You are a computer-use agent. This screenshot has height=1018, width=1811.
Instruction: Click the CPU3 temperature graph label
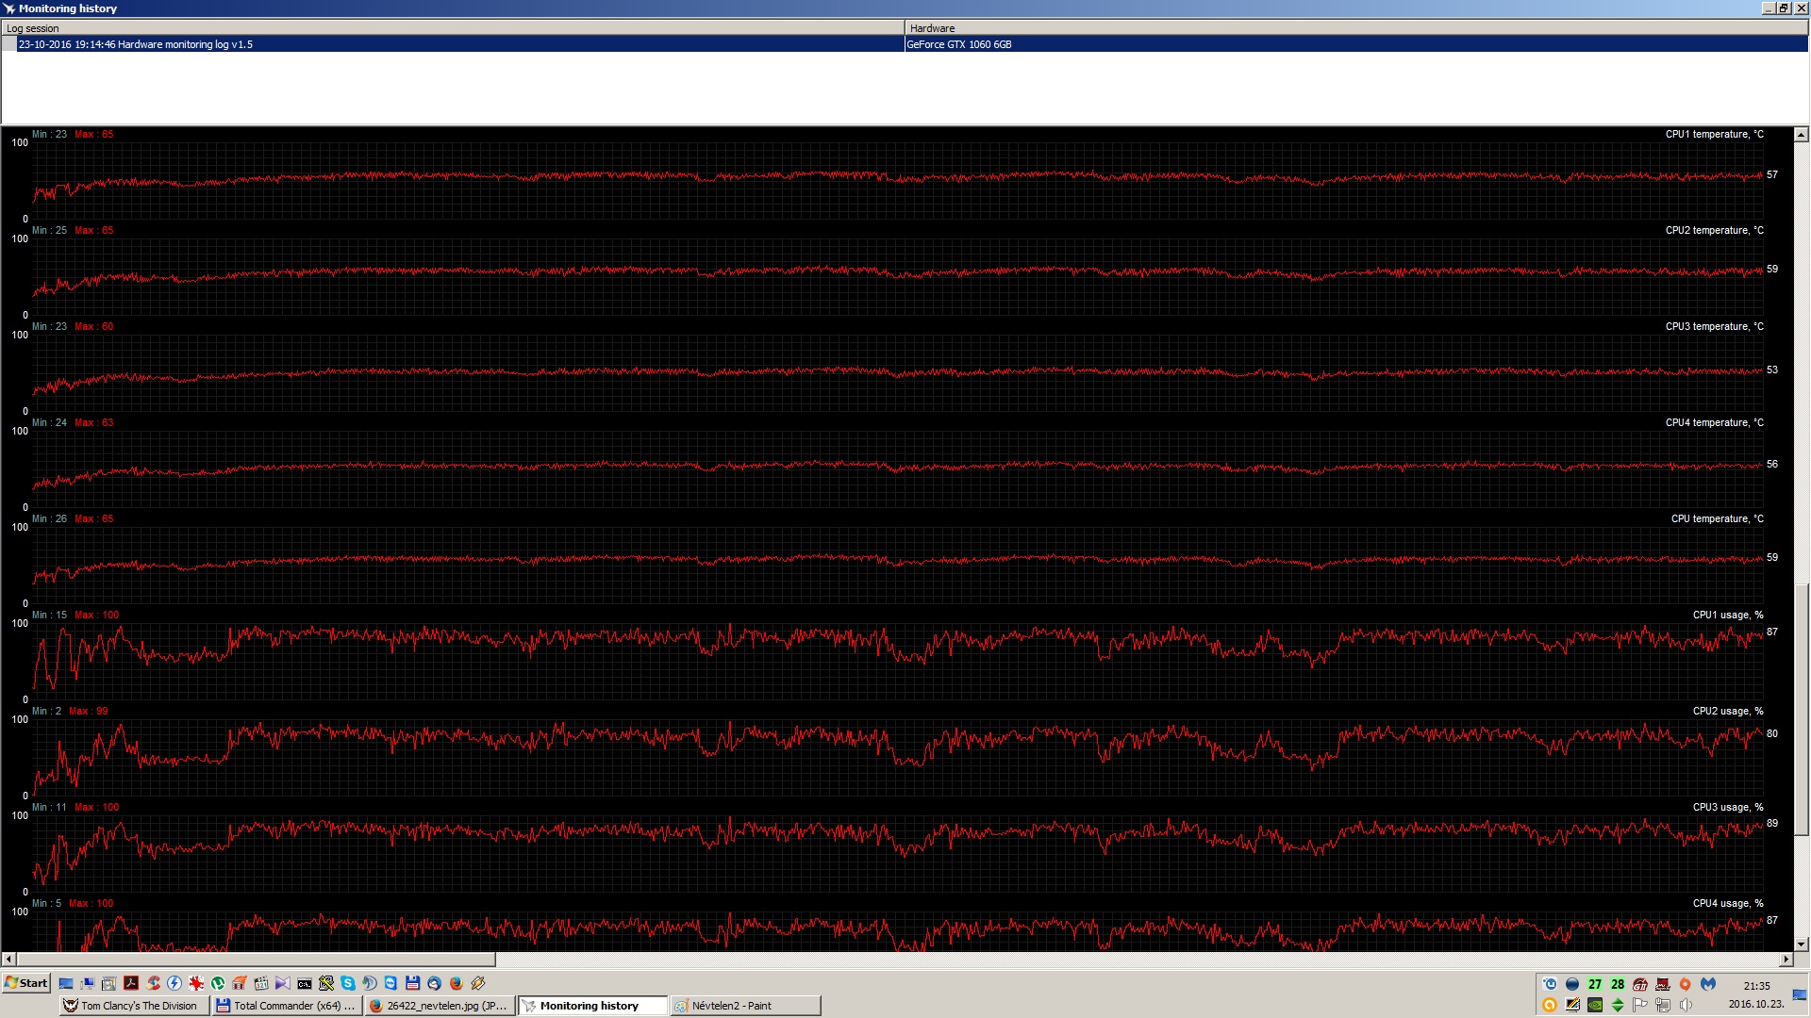pyautogui.click(x=1714, y=326)
